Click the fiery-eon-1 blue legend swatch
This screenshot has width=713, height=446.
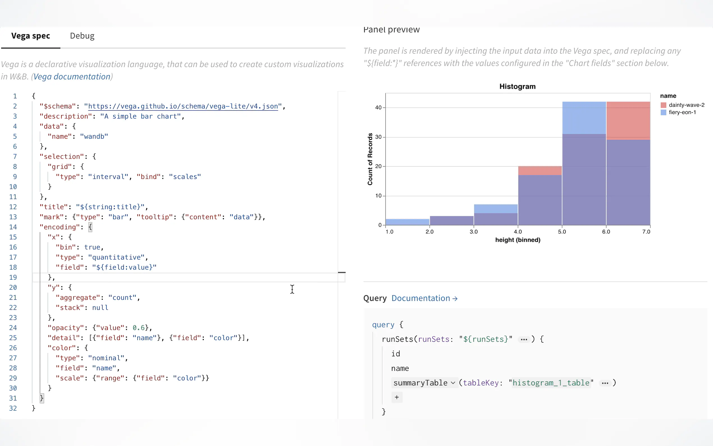coord(664,112)
